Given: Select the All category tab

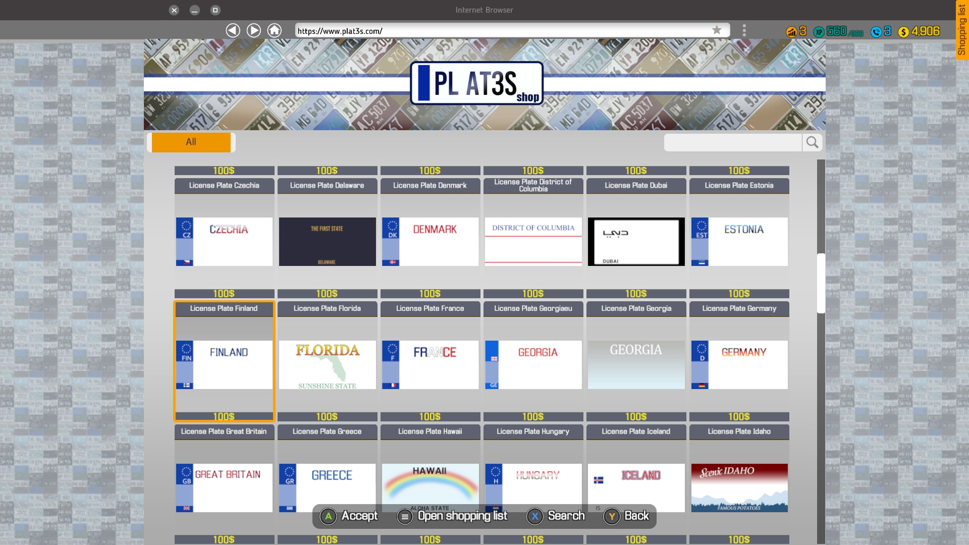Looking at the screenshot, I should coord(191,142).
